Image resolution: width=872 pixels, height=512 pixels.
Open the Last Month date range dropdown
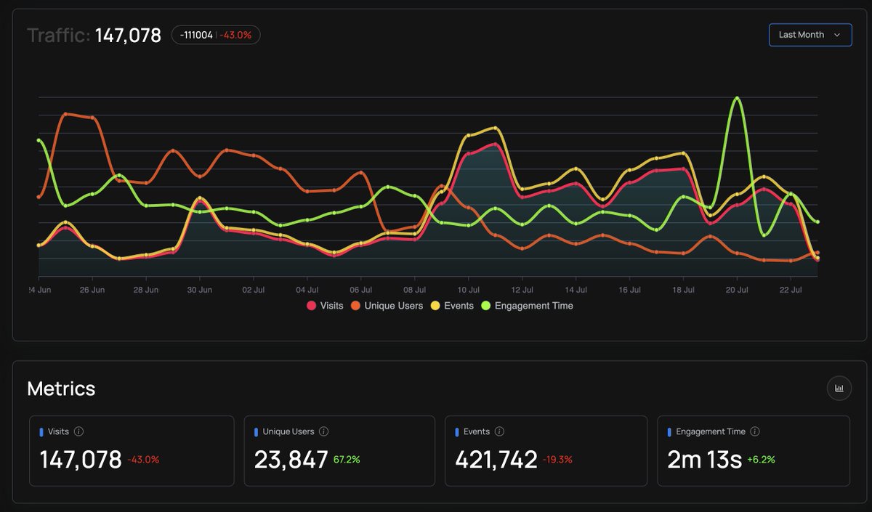pos(810,35)
